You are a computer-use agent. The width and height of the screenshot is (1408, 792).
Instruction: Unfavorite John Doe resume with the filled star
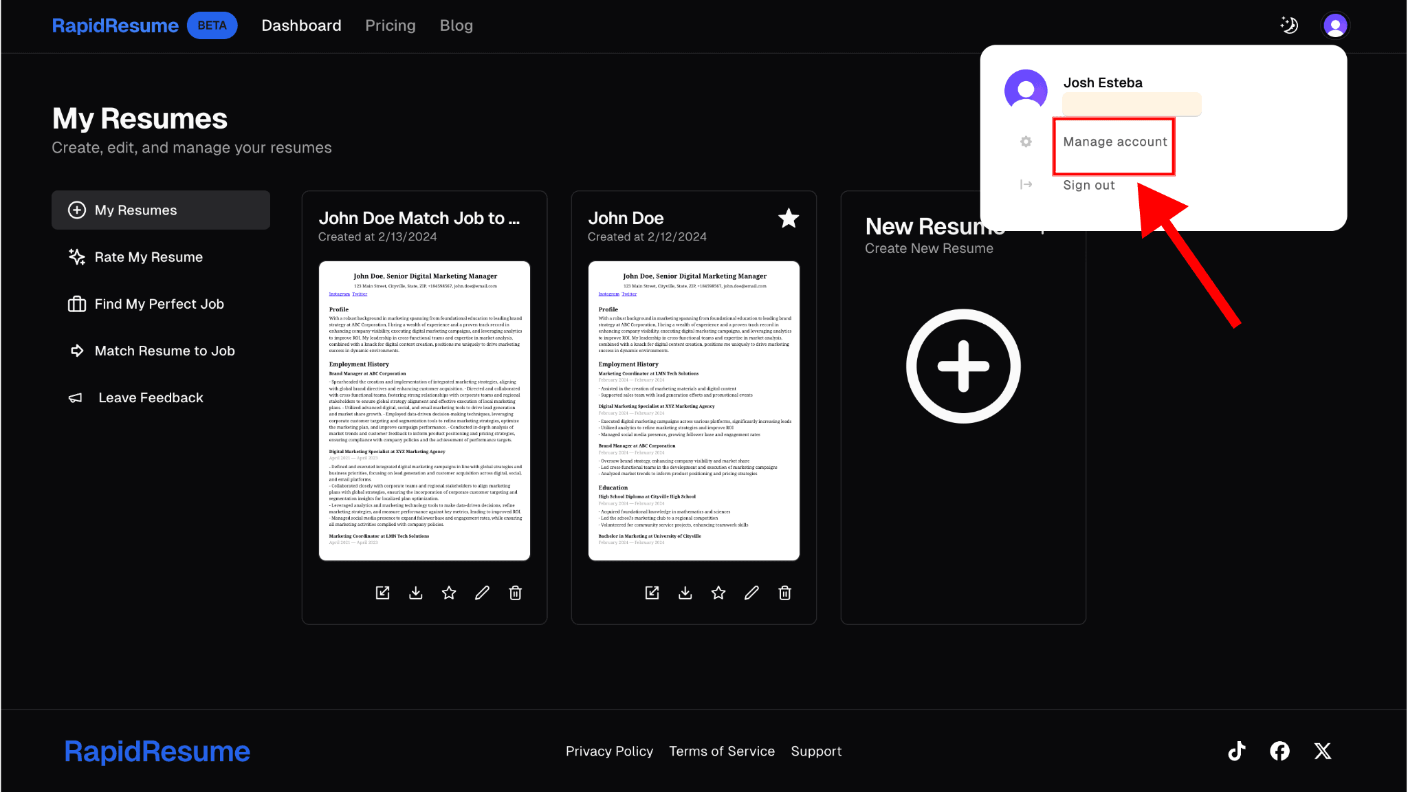tap(789, 219)
